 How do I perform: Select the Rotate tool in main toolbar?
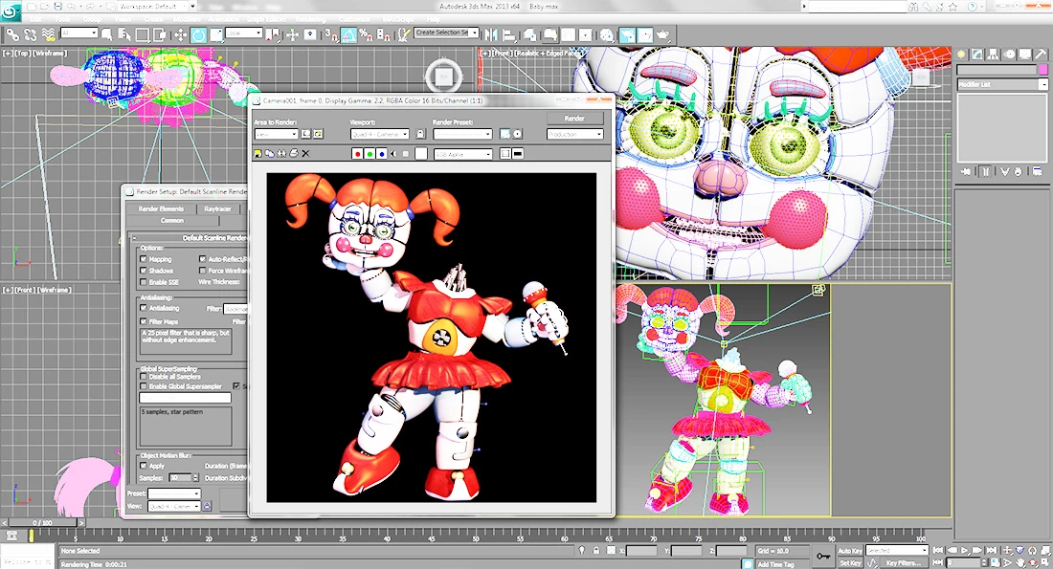(198, 34)
